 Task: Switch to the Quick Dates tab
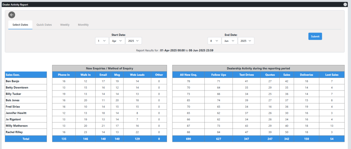44,25
